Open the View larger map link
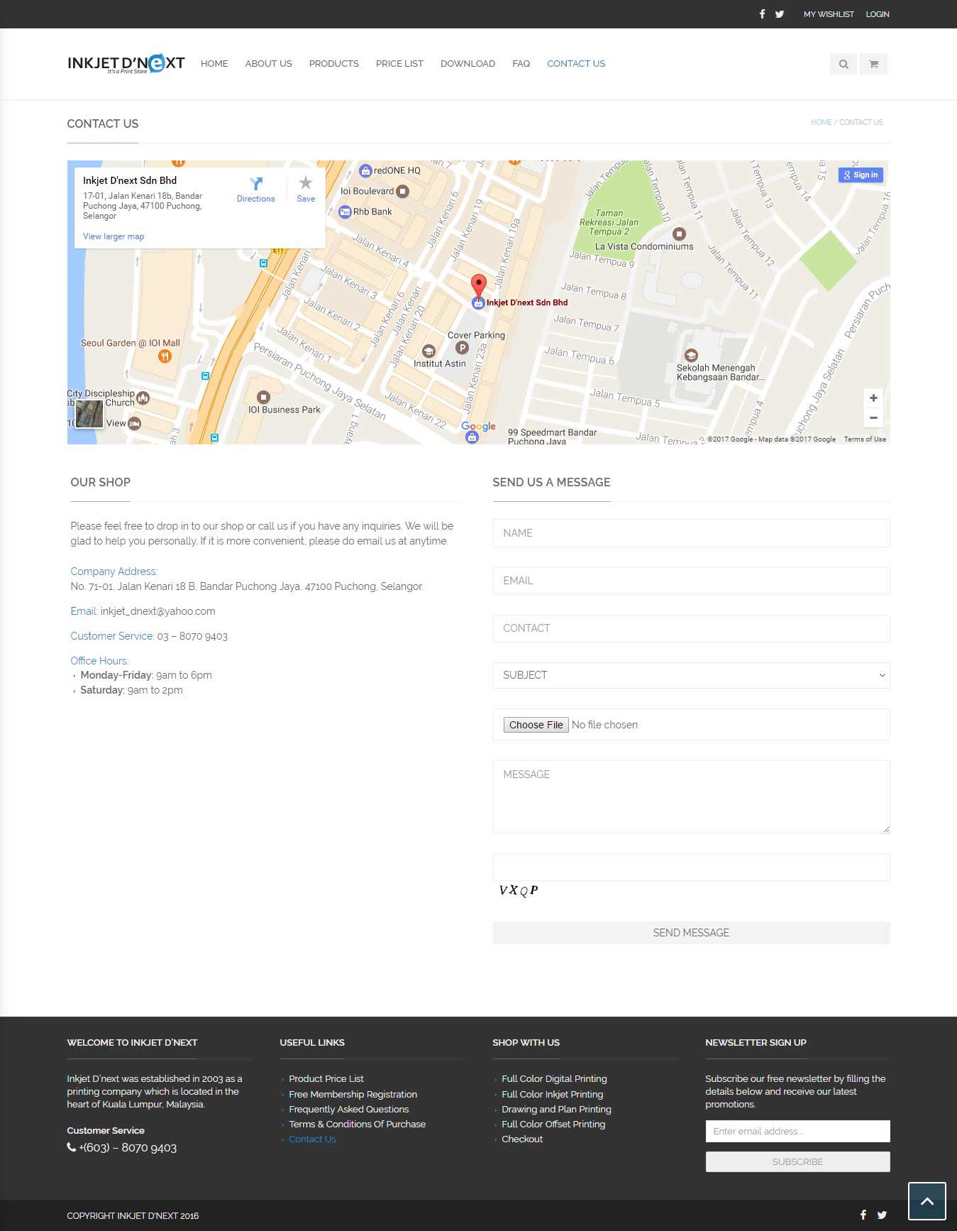 [114, 236]
